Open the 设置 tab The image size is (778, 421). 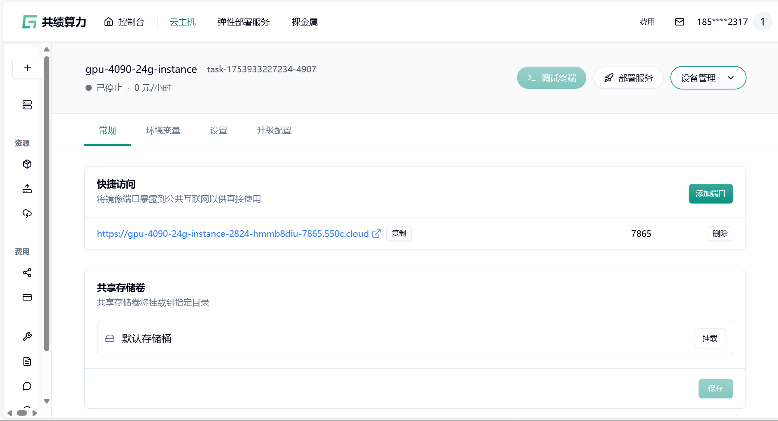(x=218, y=130)
